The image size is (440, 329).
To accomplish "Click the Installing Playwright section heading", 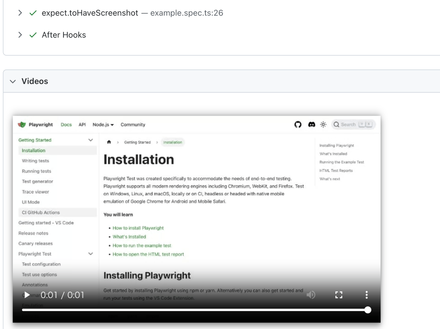I will (147, 276).
